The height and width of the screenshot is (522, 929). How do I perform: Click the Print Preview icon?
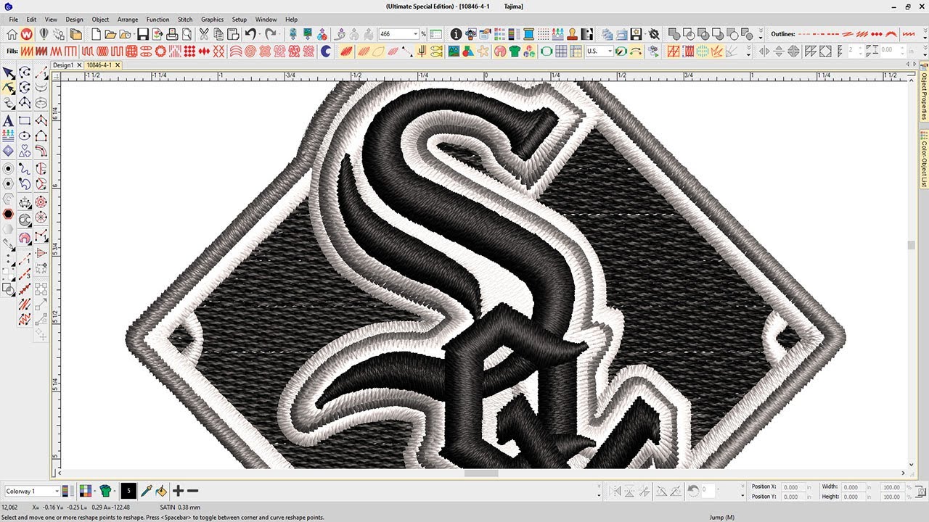[x=187, y=34]
